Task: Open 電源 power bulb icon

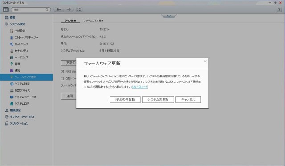Action: point(12,64)
